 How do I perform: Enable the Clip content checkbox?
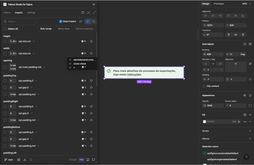pyautogui.click(x=204, y=86)
